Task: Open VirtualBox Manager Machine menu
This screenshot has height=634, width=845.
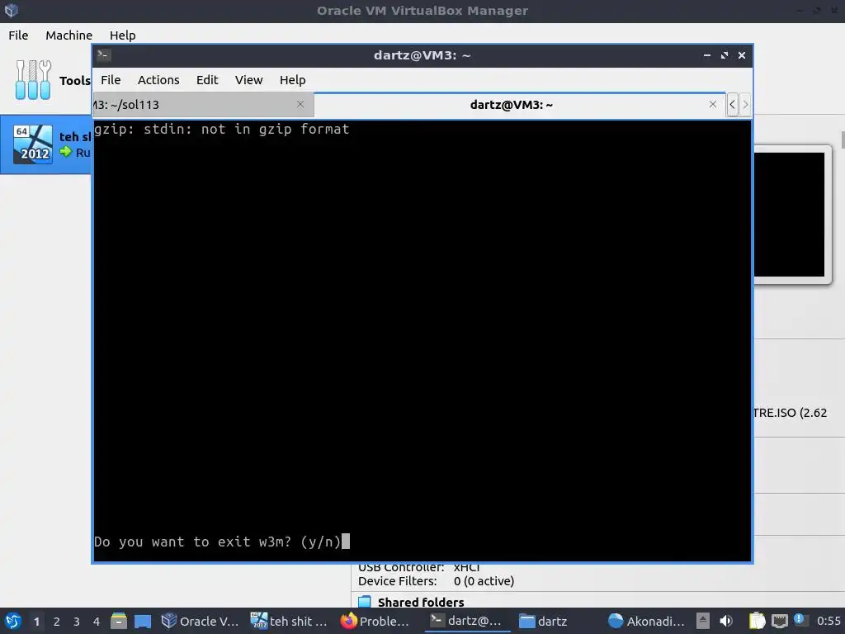Action: [69, 35]
